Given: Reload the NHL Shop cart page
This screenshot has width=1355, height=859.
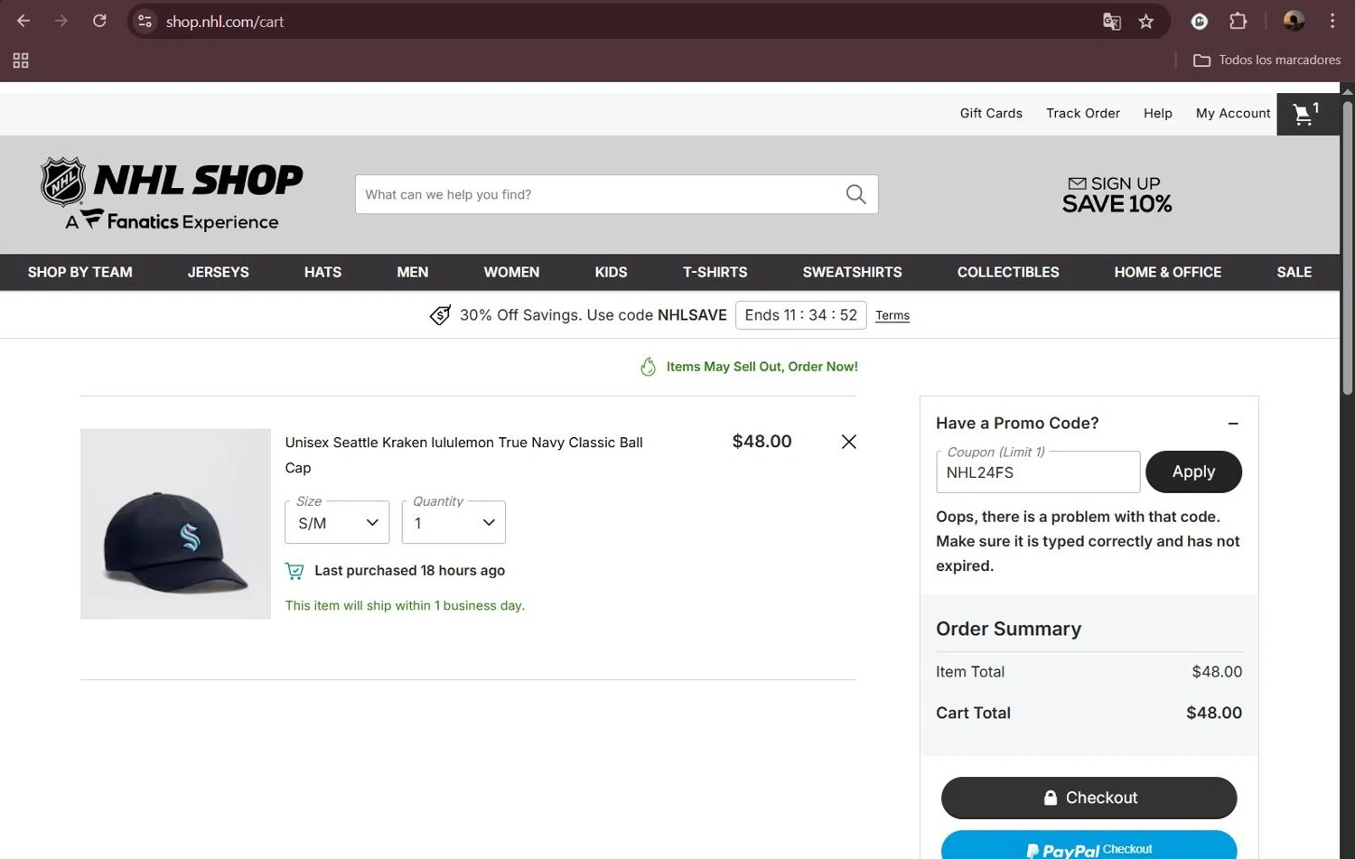Looking at the screenshot, I should (99, 21).
